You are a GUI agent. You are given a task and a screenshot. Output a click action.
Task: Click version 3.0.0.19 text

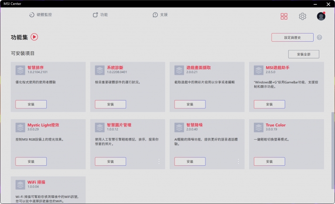click(271, 129)
